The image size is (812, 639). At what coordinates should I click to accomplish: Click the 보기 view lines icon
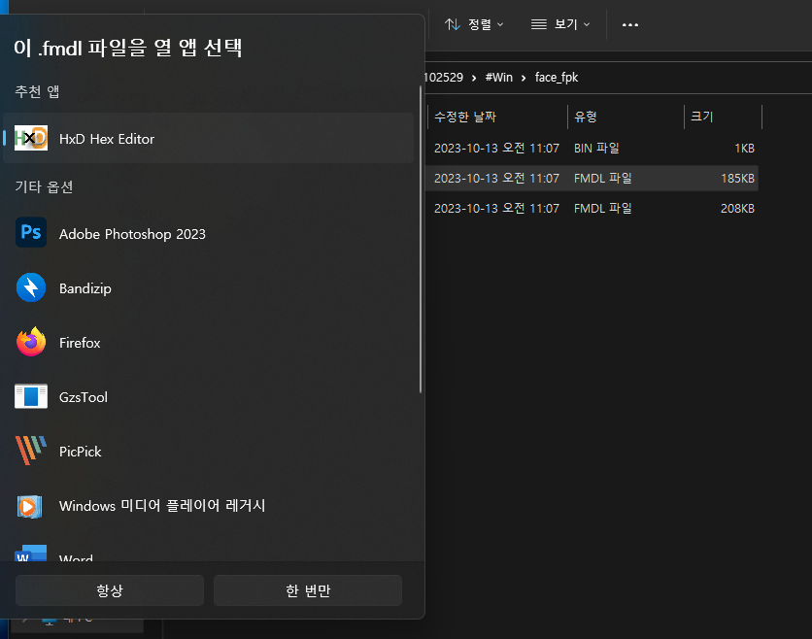[538, 24]
